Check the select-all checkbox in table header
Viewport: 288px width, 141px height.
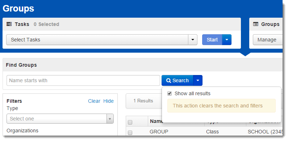coord(130,122)
